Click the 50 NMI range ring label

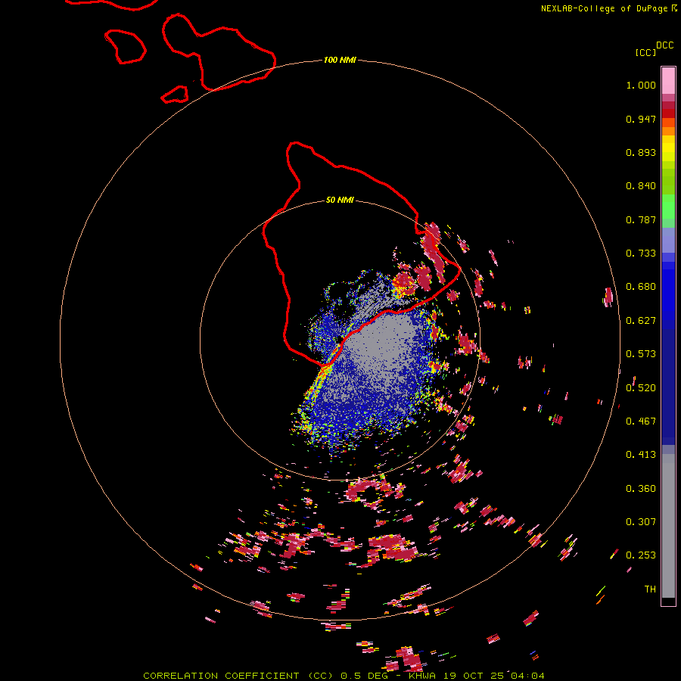[x=340, y=201]
